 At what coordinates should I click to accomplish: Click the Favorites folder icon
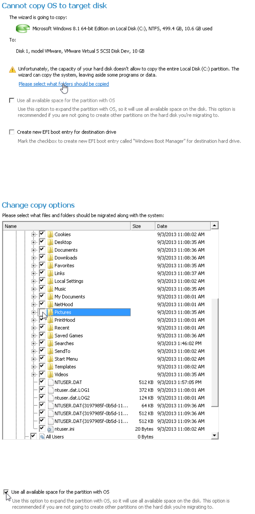tap(50, 265)
